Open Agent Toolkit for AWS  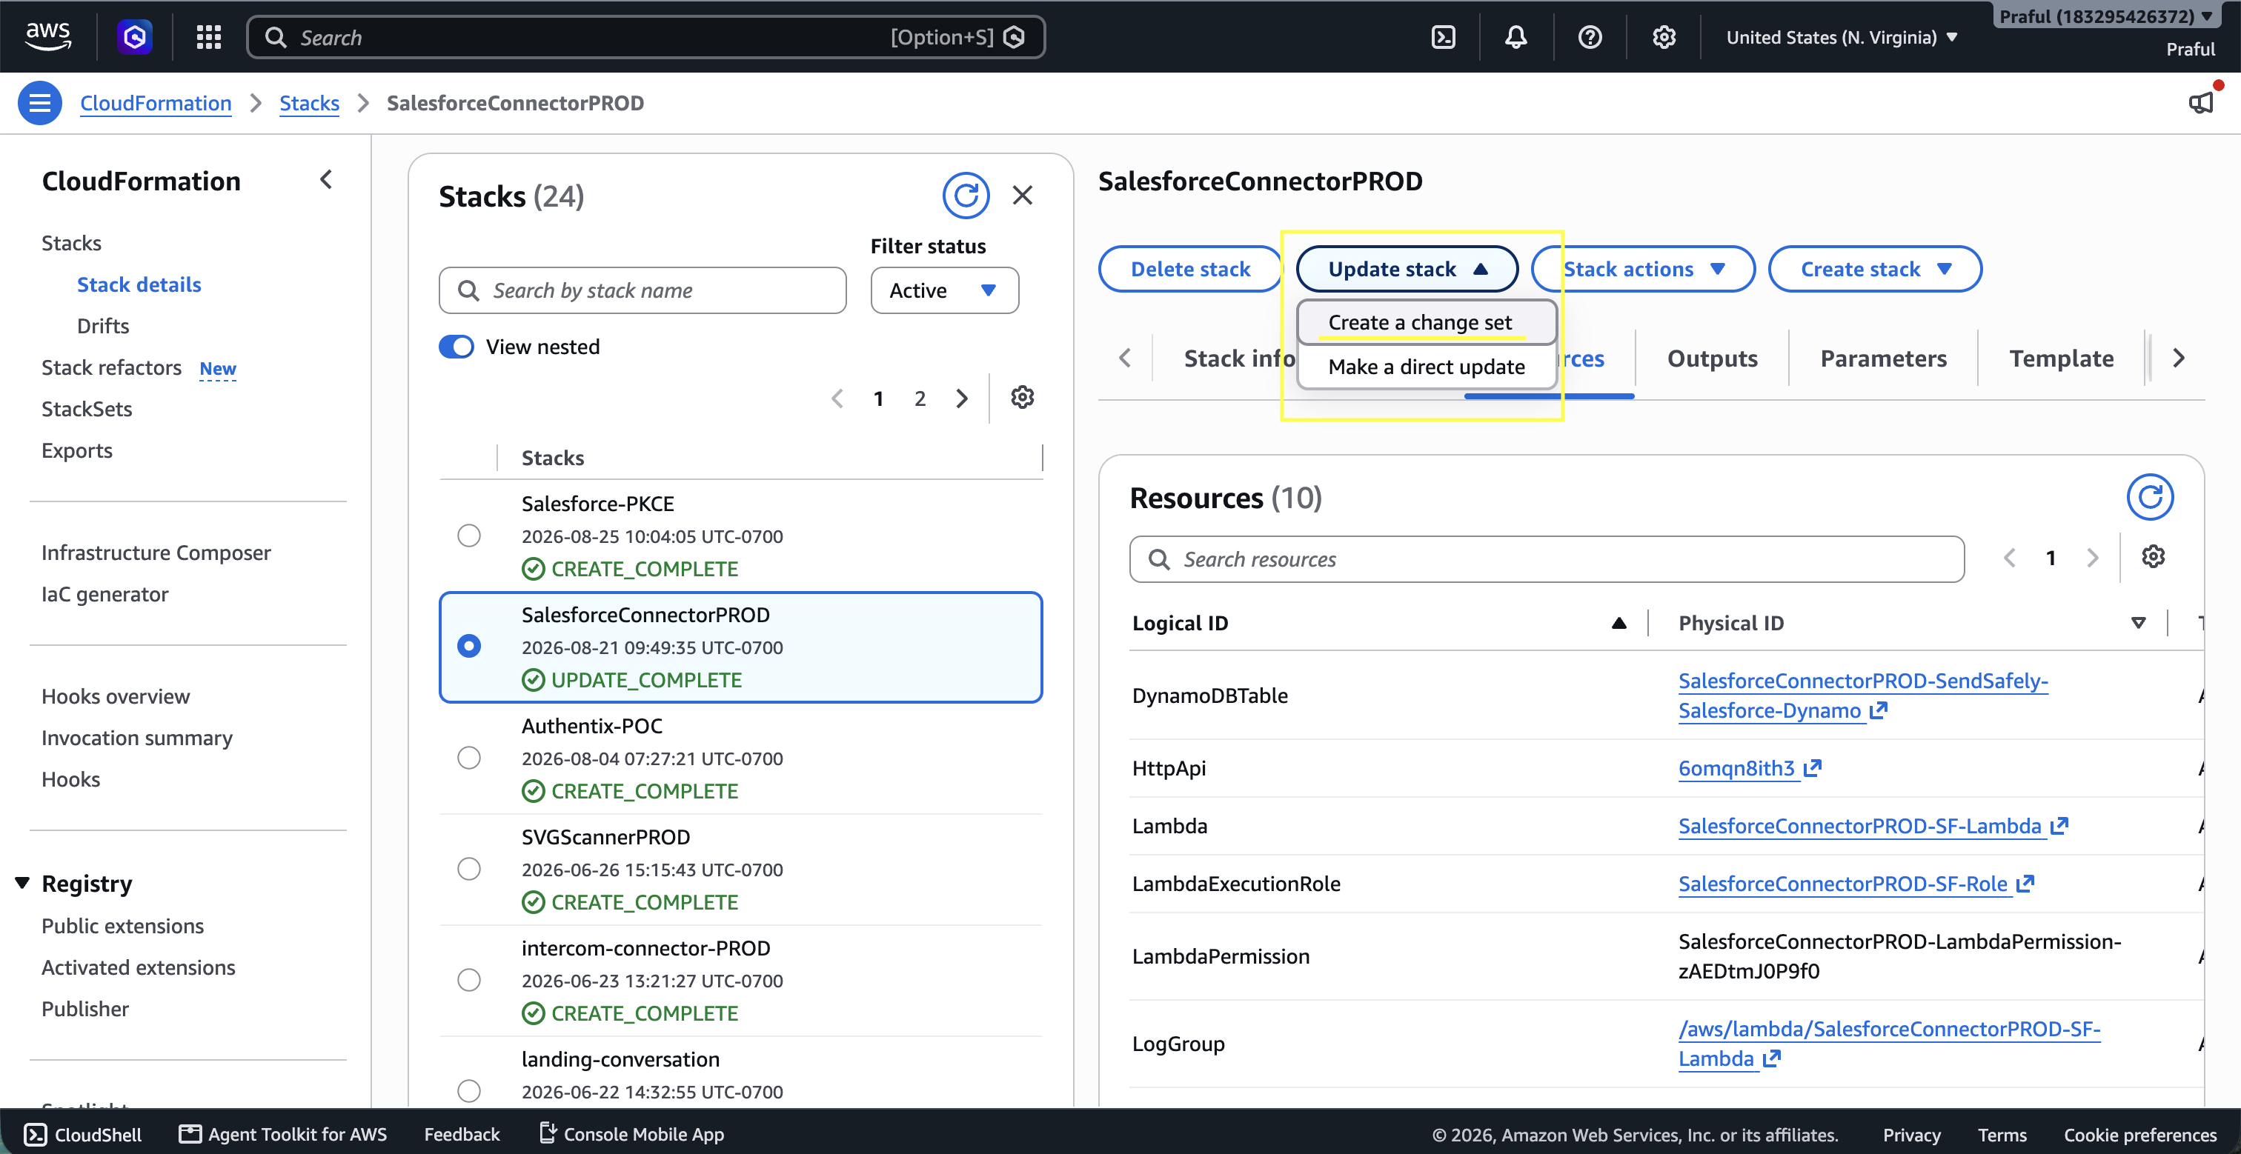tap(283, 1134)
